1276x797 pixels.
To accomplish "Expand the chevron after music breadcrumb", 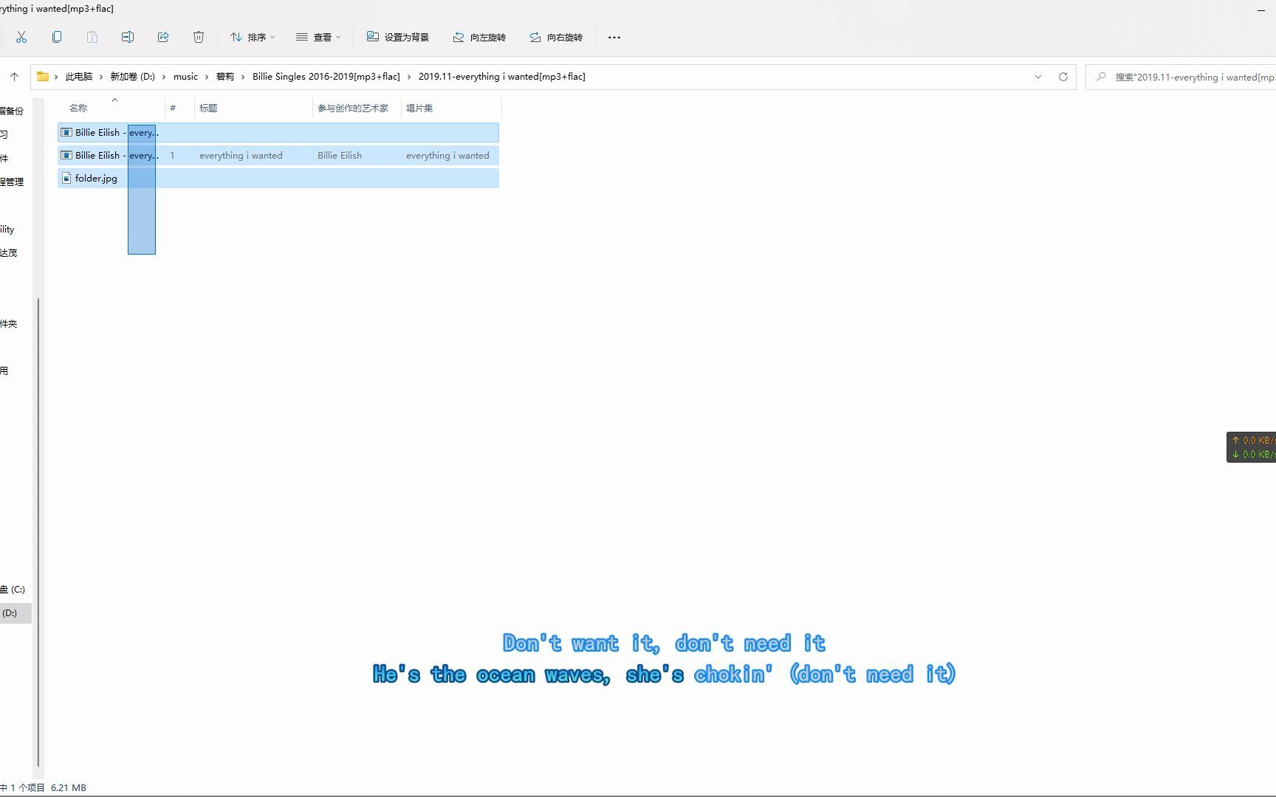I will (207, 77).
